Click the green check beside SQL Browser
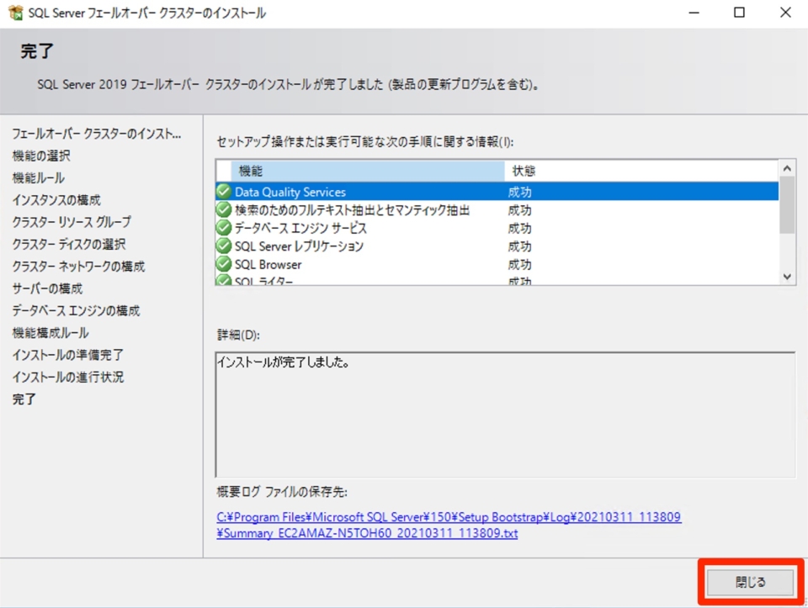Screen dimensions: 808x608 click(224, 263)
